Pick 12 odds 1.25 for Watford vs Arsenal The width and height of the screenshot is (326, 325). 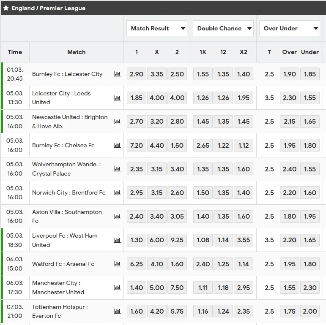[223, 264]
